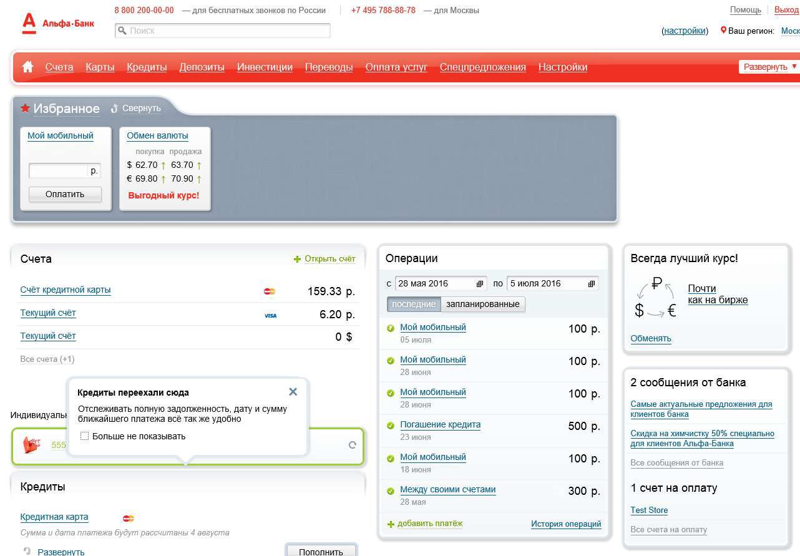The width and height of the screenshot is (800, 556).
Task: Click the red region location pin
Action: [723, 30]
